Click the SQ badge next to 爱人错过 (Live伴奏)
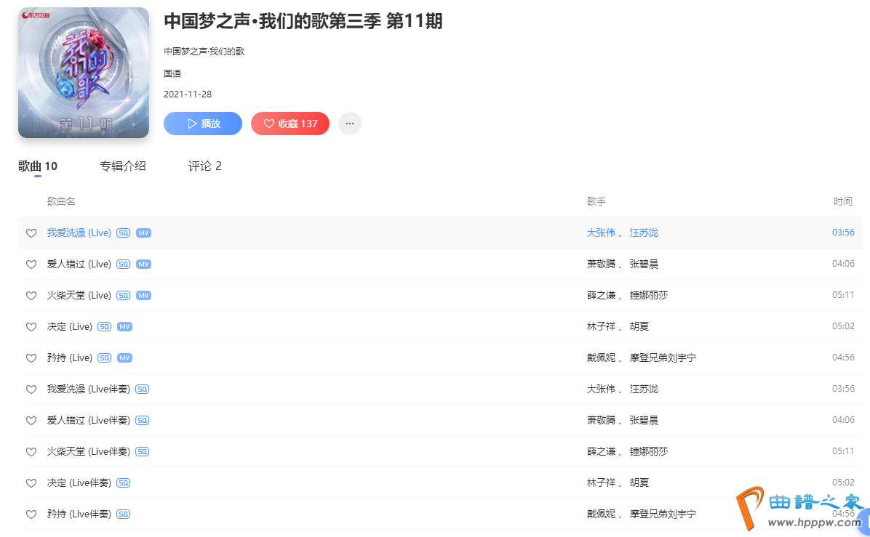 [143, 421]
